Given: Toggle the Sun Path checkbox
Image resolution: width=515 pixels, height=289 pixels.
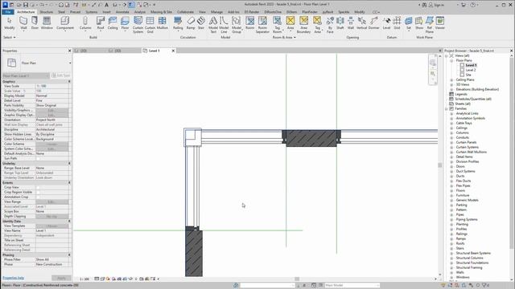Looking at the screenshot, I should tap(38, 159).
